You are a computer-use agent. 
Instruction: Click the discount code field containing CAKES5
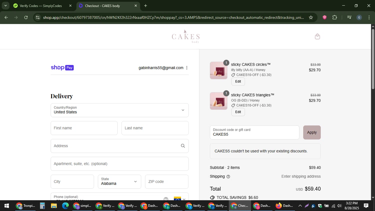[x=254, y=132]
